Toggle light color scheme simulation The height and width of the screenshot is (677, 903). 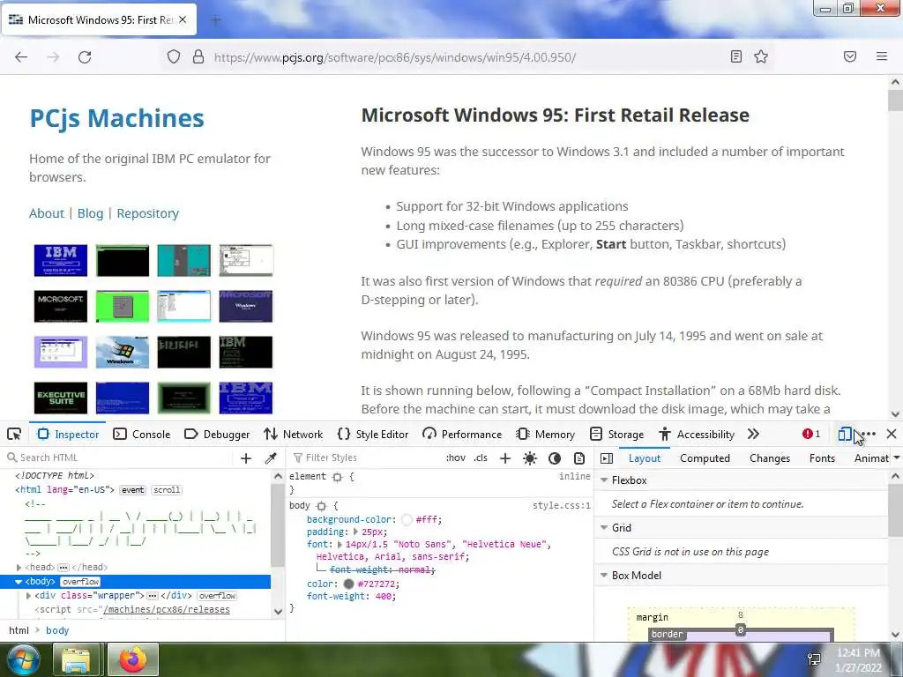[x=530, y=458]
